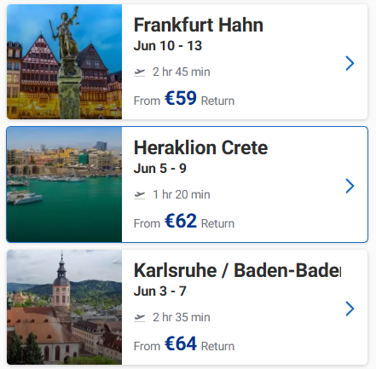Select the Jun 3 - 7 dates
376x369 pixels.
160,291
